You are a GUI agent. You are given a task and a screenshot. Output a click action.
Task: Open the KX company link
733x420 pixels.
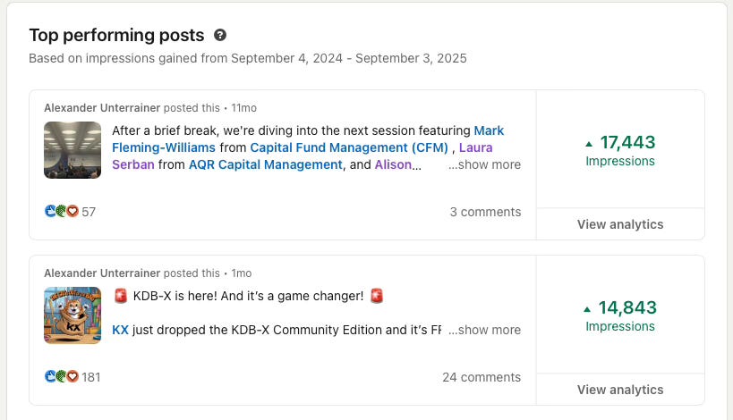tap(120, 330)
